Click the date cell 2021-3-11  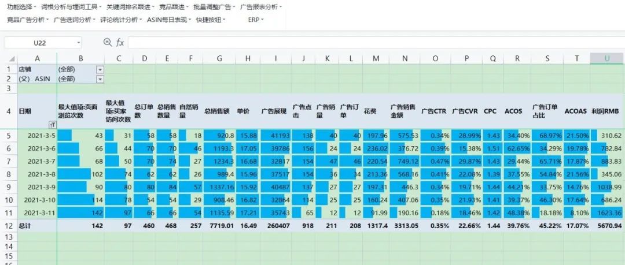[x=37, y=213]
